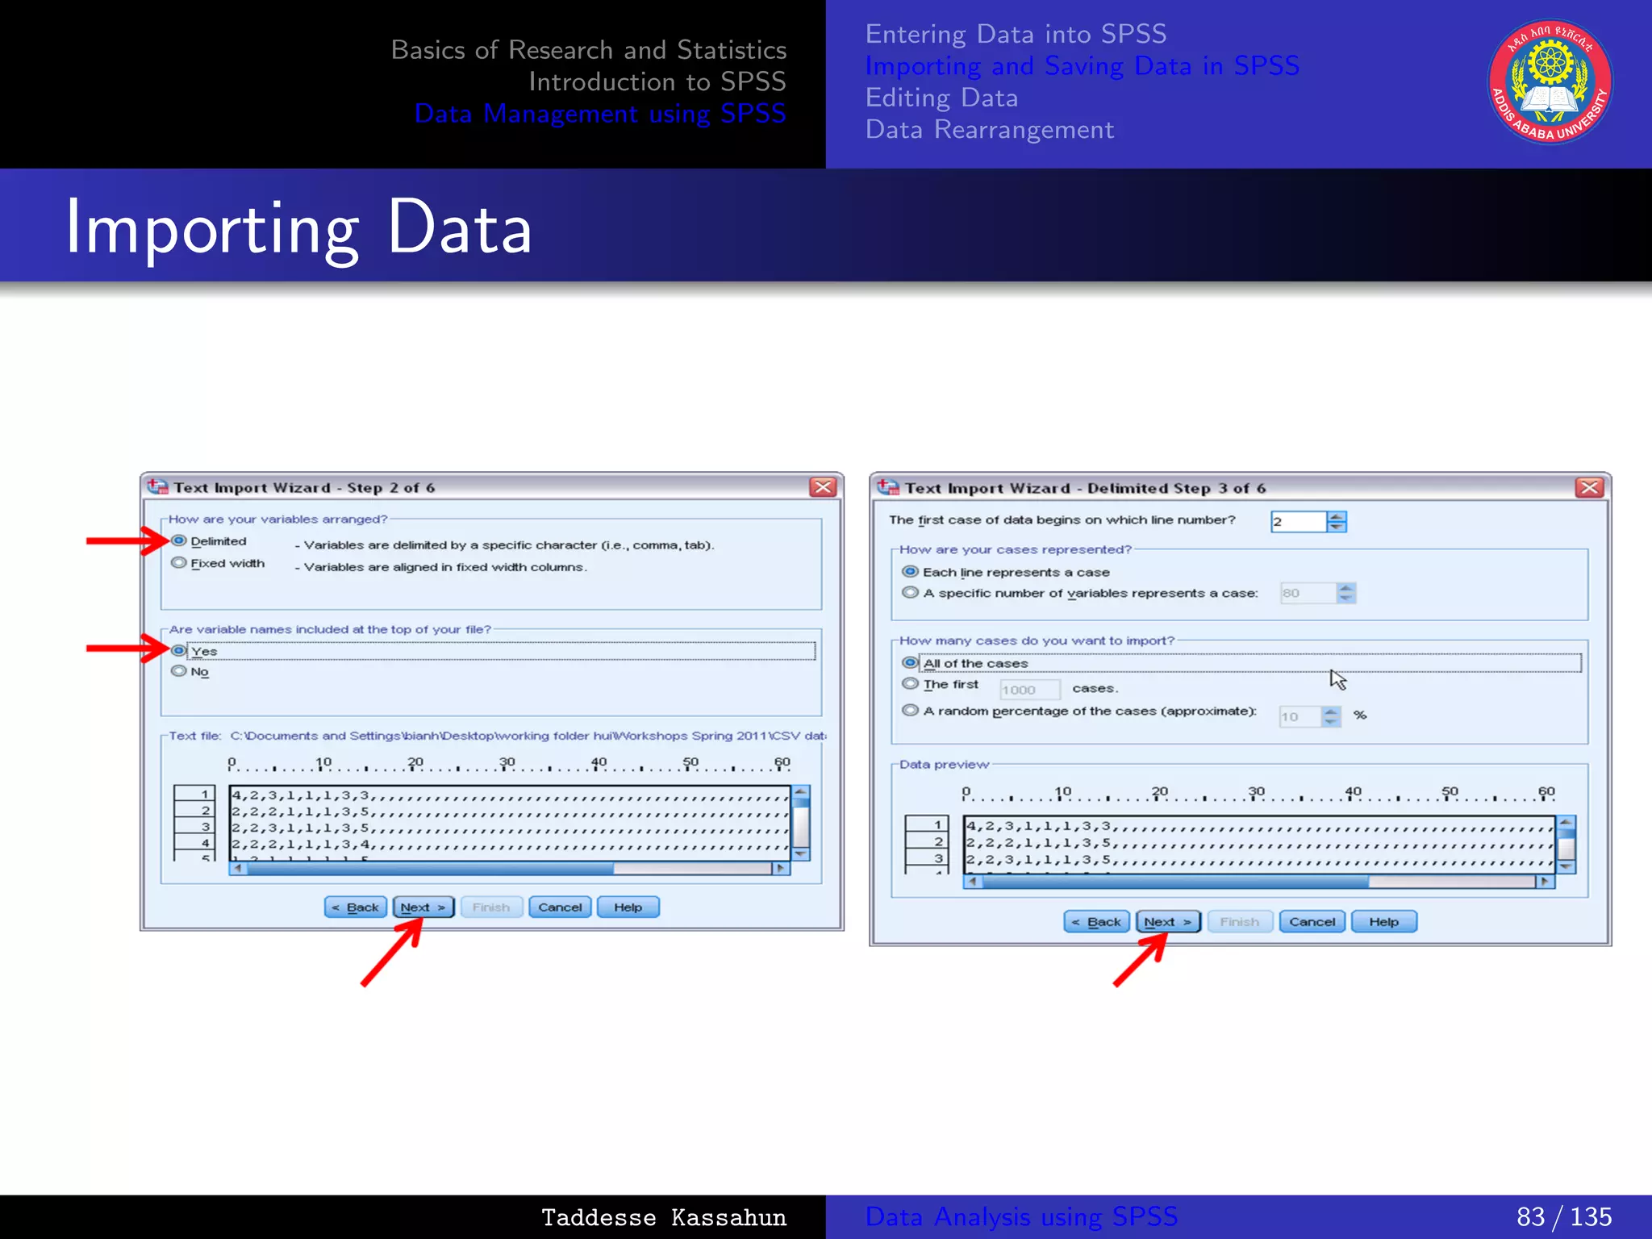Viewport: 1652px width, 1239px height.
Task: Decrease the random percentage spinner
Action: pos(1331,721)
